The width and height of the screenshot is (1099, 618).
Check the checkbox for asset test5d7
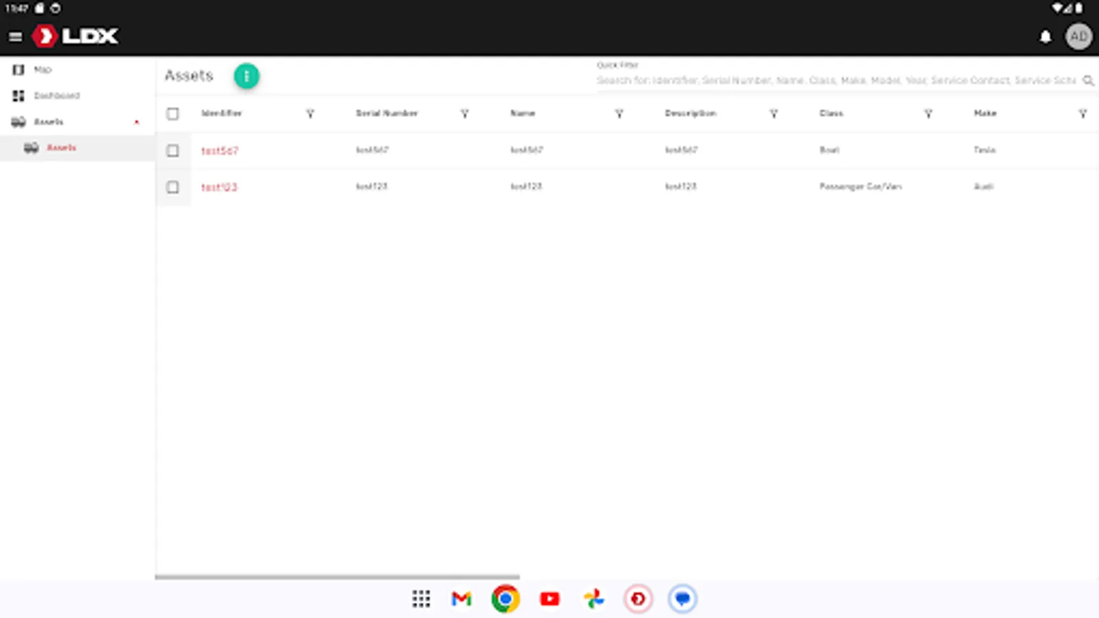[172, 150]
